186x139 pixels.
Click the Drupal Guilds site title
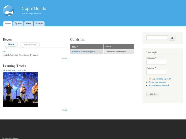click(33, 9)
